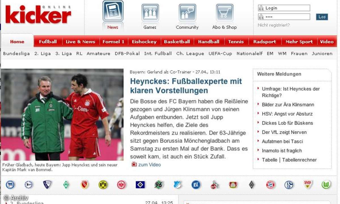Select the VfL Bochum club logo
The image size is (340, 204).
(x=47, y=185)
